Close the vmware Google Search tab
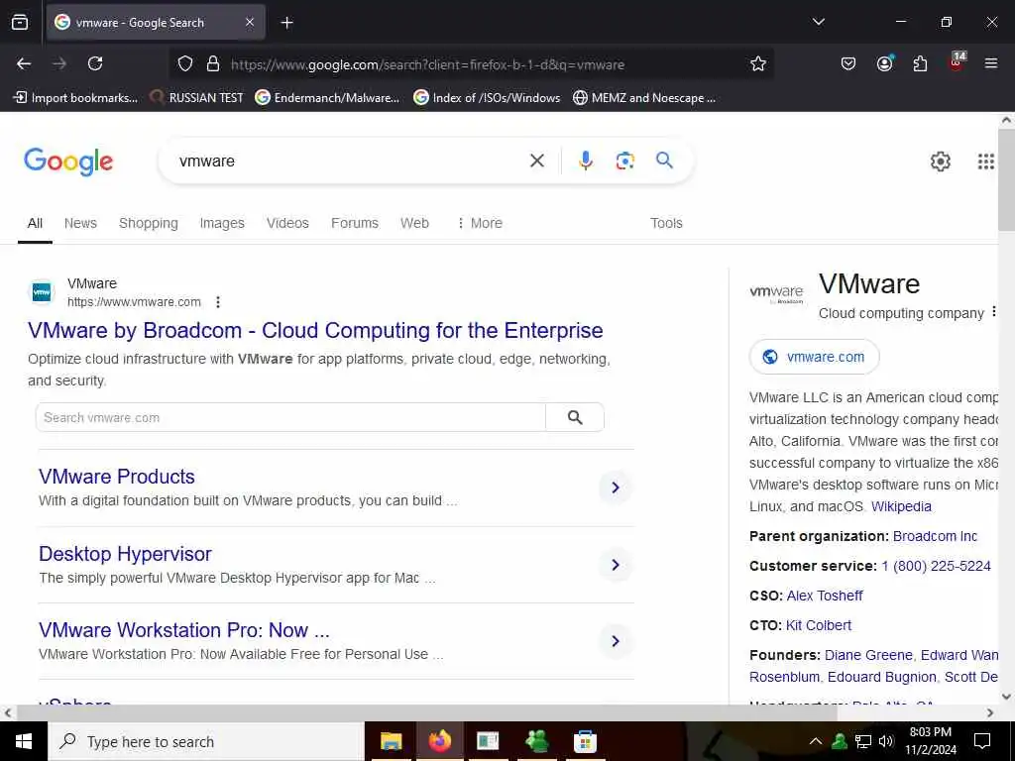 pos(250,23)
